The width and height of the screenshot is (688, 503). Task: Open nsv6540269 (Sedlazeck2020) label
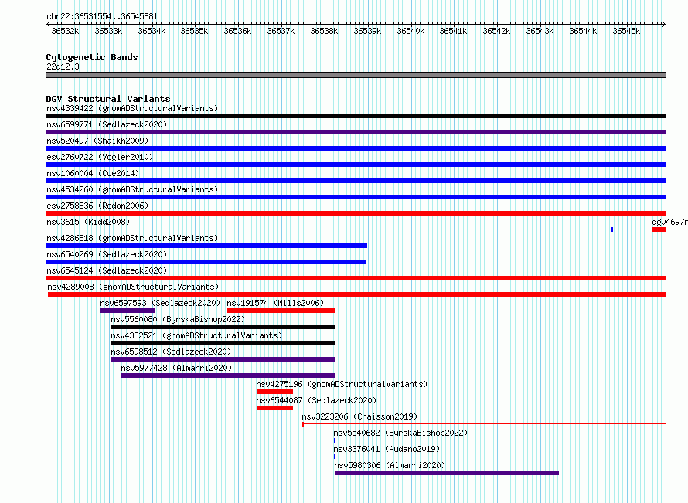click(107, 254)
